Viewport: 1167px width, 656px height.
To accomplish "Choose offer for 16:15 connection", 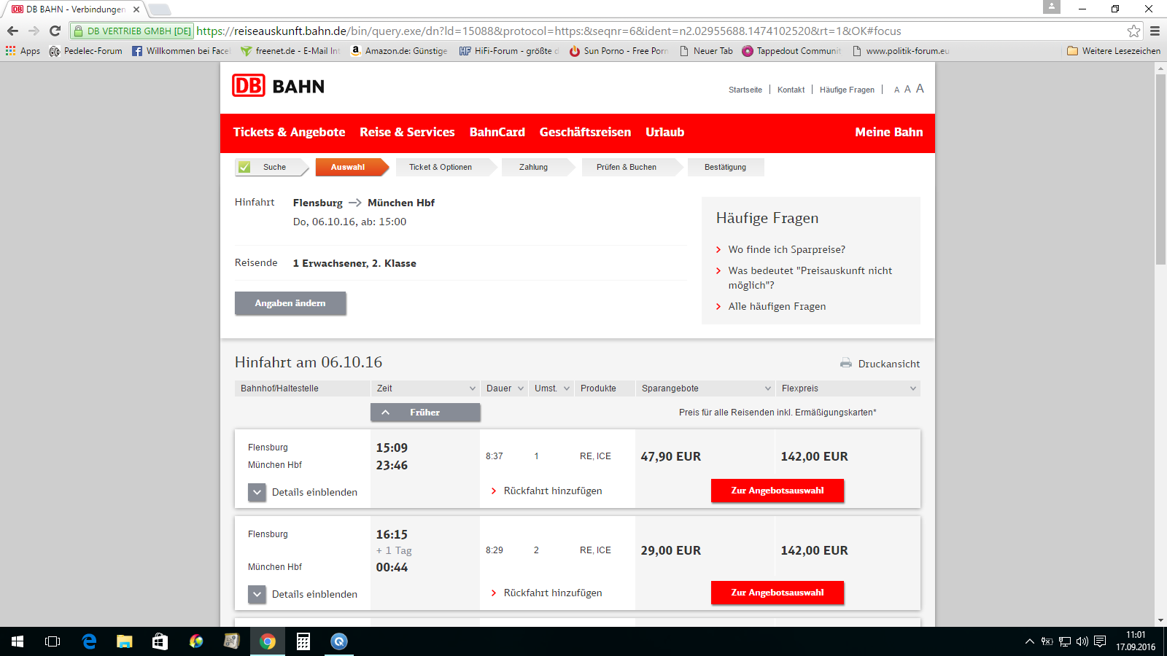I will (x=778, y=593).
